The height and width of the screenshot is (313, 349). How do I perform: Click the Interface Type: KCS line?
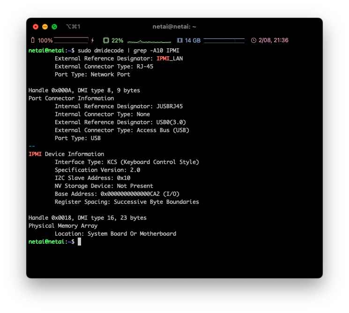pos(127,162)
